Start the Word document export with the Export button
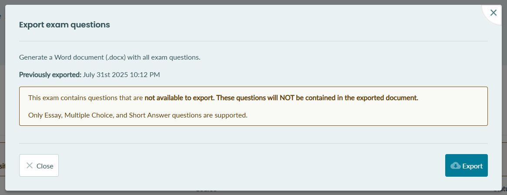Viewport: 507px width, 195px height. (466, 165)
